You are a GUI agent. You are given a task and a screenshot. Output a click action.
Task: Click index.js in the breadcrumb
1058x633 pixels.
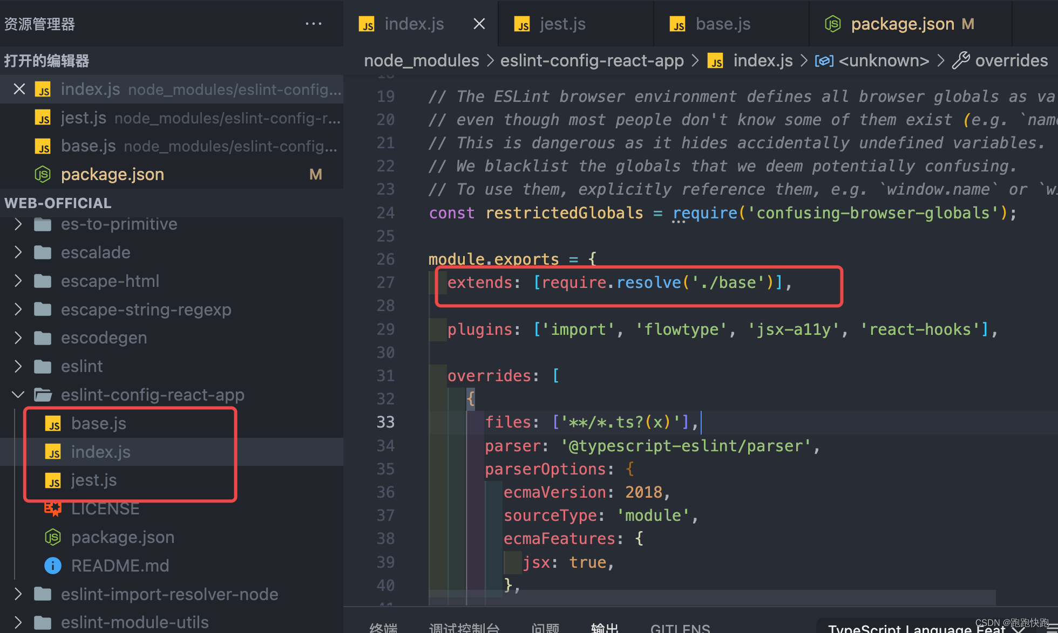tap(763, 60)
